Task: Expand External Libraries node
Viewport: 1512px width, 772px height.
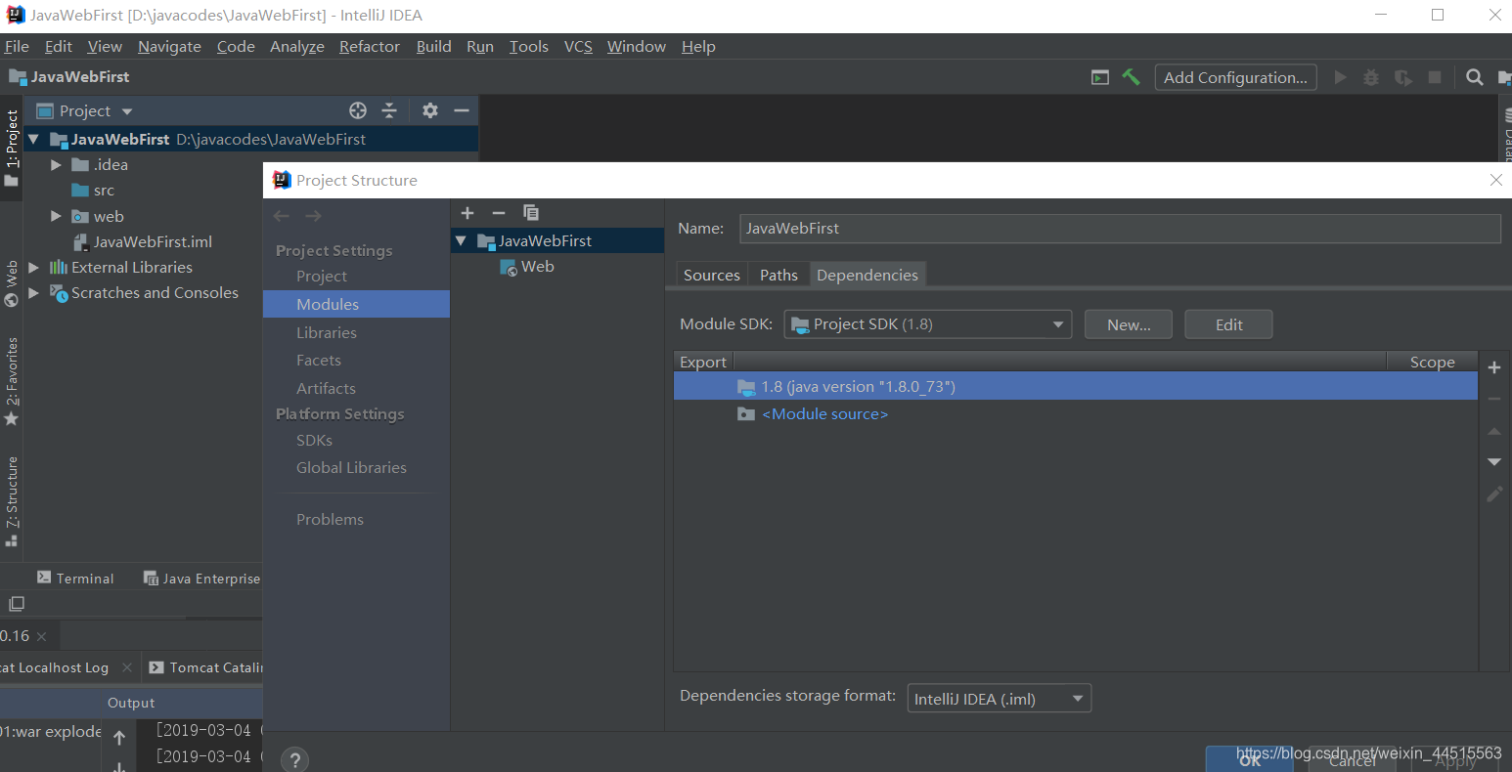Action: pos(34,267)
